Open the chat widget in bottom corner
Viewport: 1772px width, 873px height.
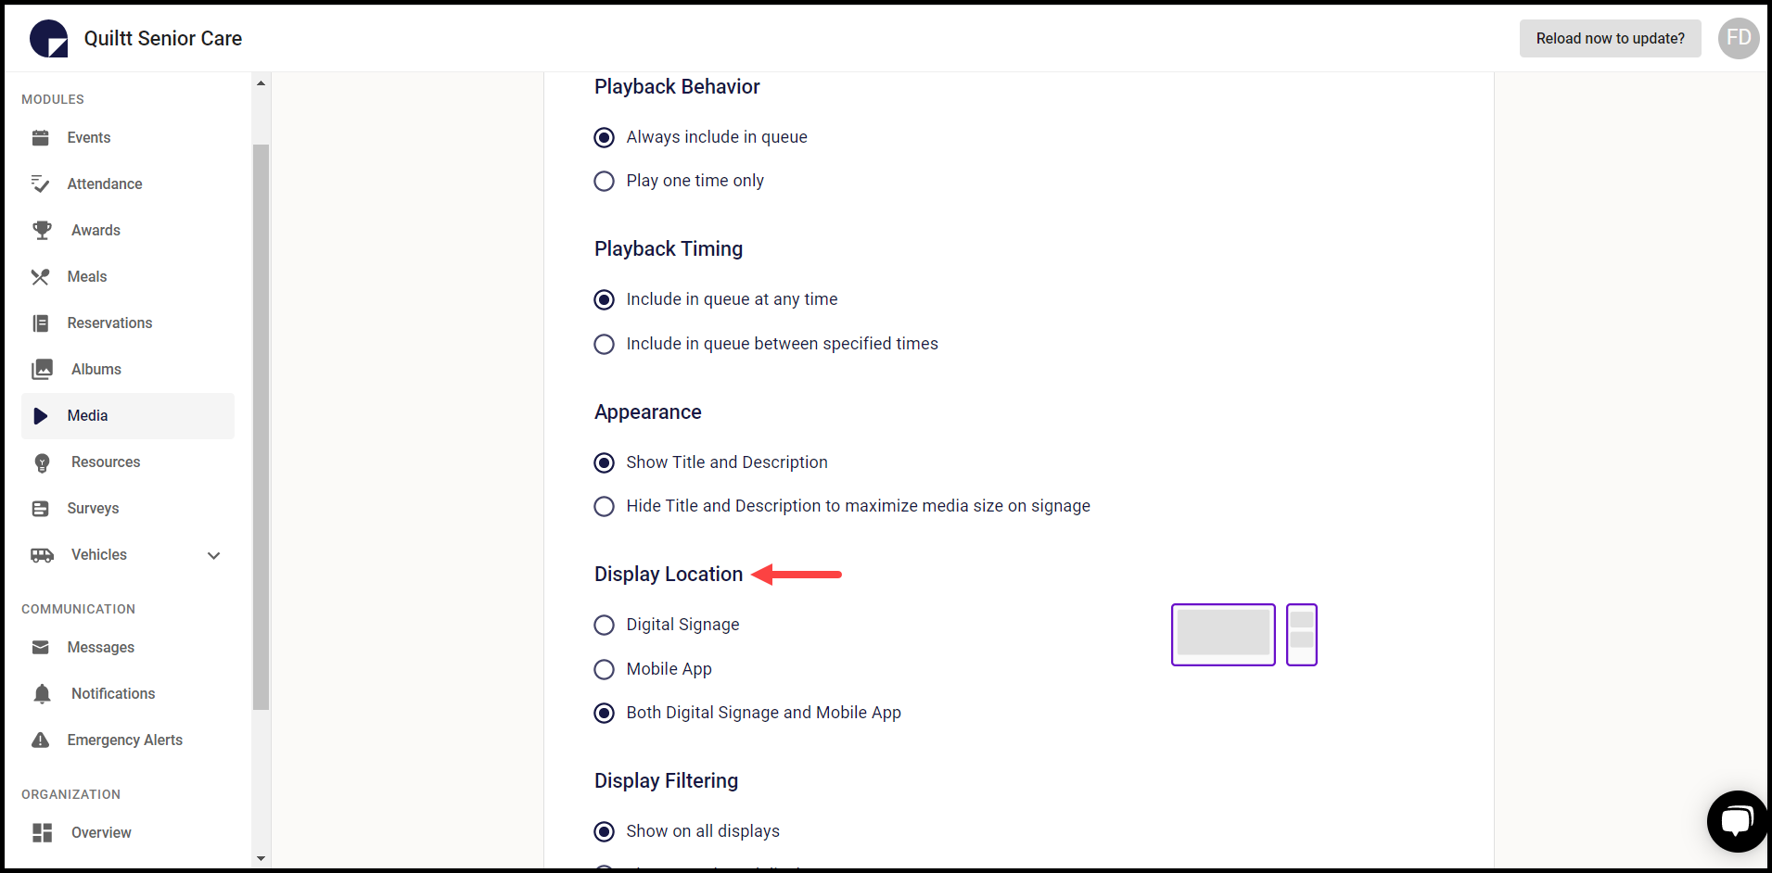[1737, 821]
